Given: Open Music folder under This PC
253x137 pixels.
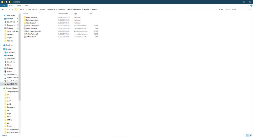Looking at the screenshot, I should (x=9, y=65).
